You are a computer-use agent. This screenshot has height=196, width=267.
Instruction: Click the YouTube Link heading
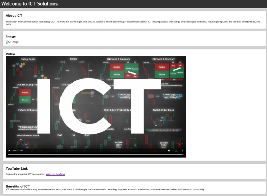click(17, 168)
